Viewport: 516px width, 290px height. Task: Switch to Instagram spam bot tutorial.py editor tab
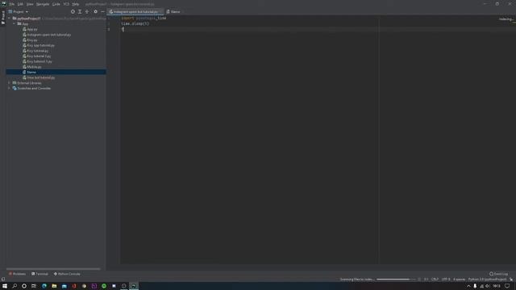click(x=135, y=11)
